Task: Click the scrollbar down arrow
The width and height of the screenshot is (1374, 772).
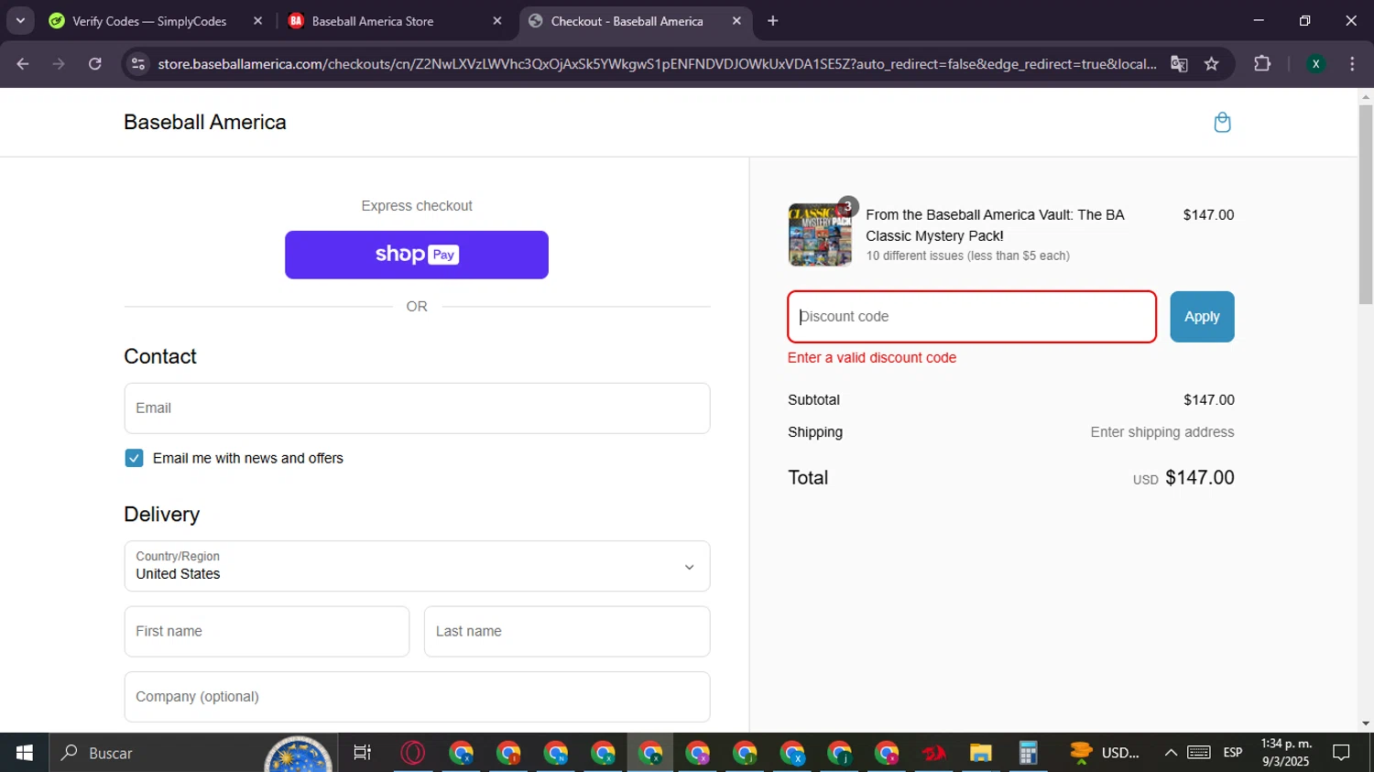Action: 1366,723
